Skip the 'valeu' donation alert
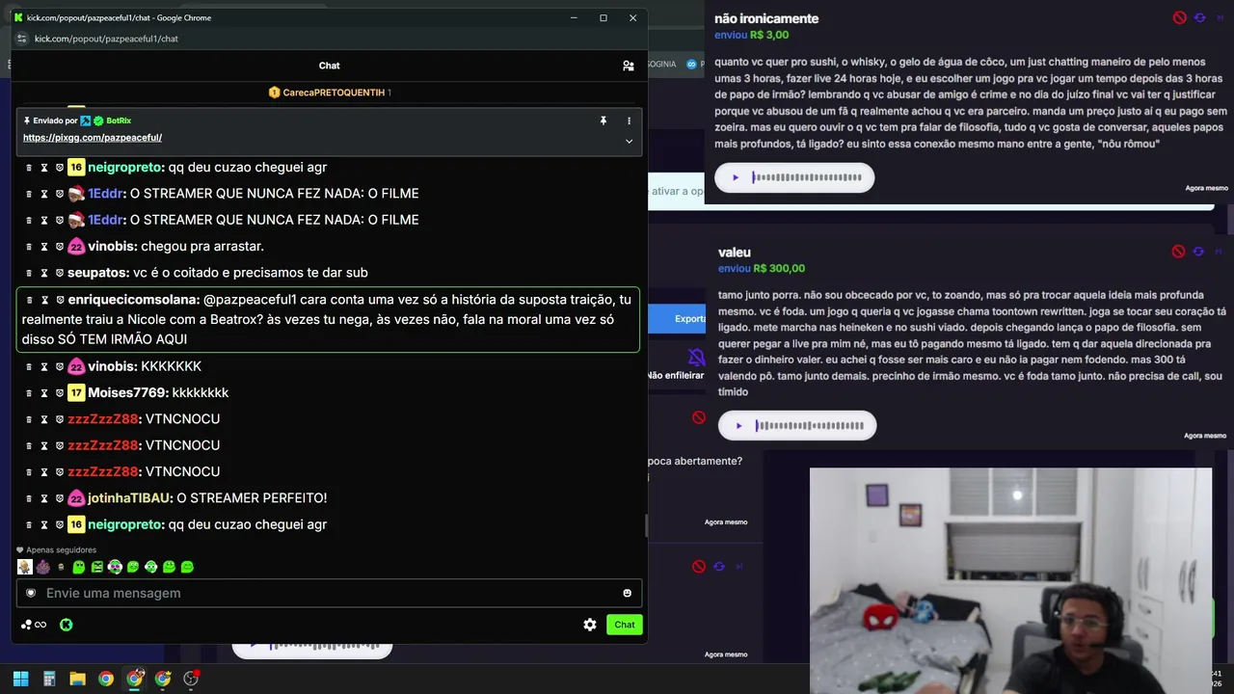 [1219, 252]
